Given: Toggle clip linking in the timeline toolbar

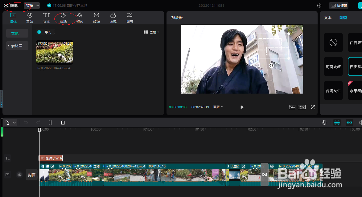Looking at the screenshot, I should coord(349,123).
